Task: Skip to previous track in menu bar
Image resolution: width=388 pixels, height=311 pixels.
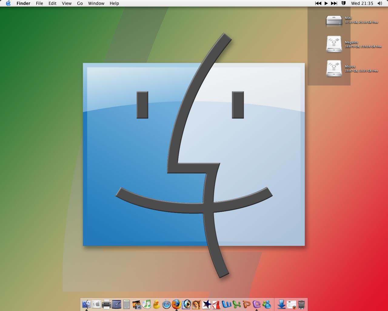Action: 318,3
